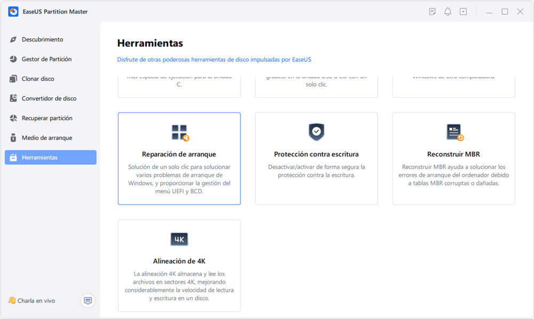Screen dimensions: 534x319
Task: Go to Gestor de Partición
Action: (x=50, y=59)
